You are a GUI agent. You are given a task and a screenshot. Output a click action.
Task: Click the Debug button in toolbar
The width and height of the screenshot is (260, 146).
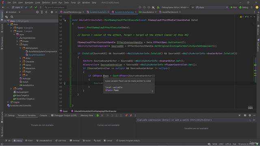[x=244, y=7]
